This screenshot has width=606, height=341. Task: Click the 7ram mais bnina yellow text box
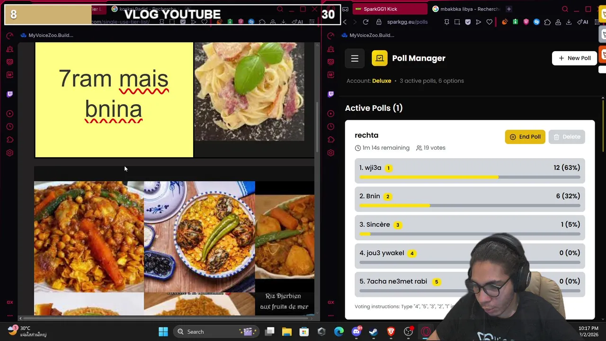click(114, 99)
